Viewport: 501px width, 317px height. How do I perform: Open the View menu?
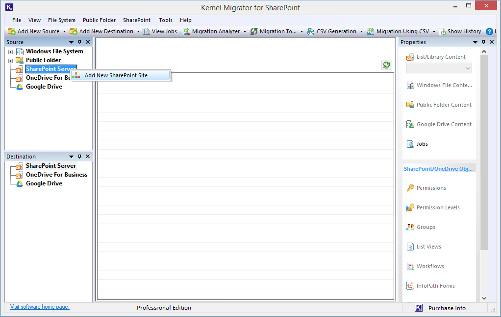(34, 20)
